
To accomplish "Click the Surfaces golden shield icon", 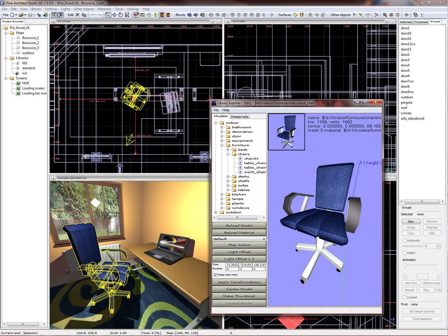I will coord(301,15).
